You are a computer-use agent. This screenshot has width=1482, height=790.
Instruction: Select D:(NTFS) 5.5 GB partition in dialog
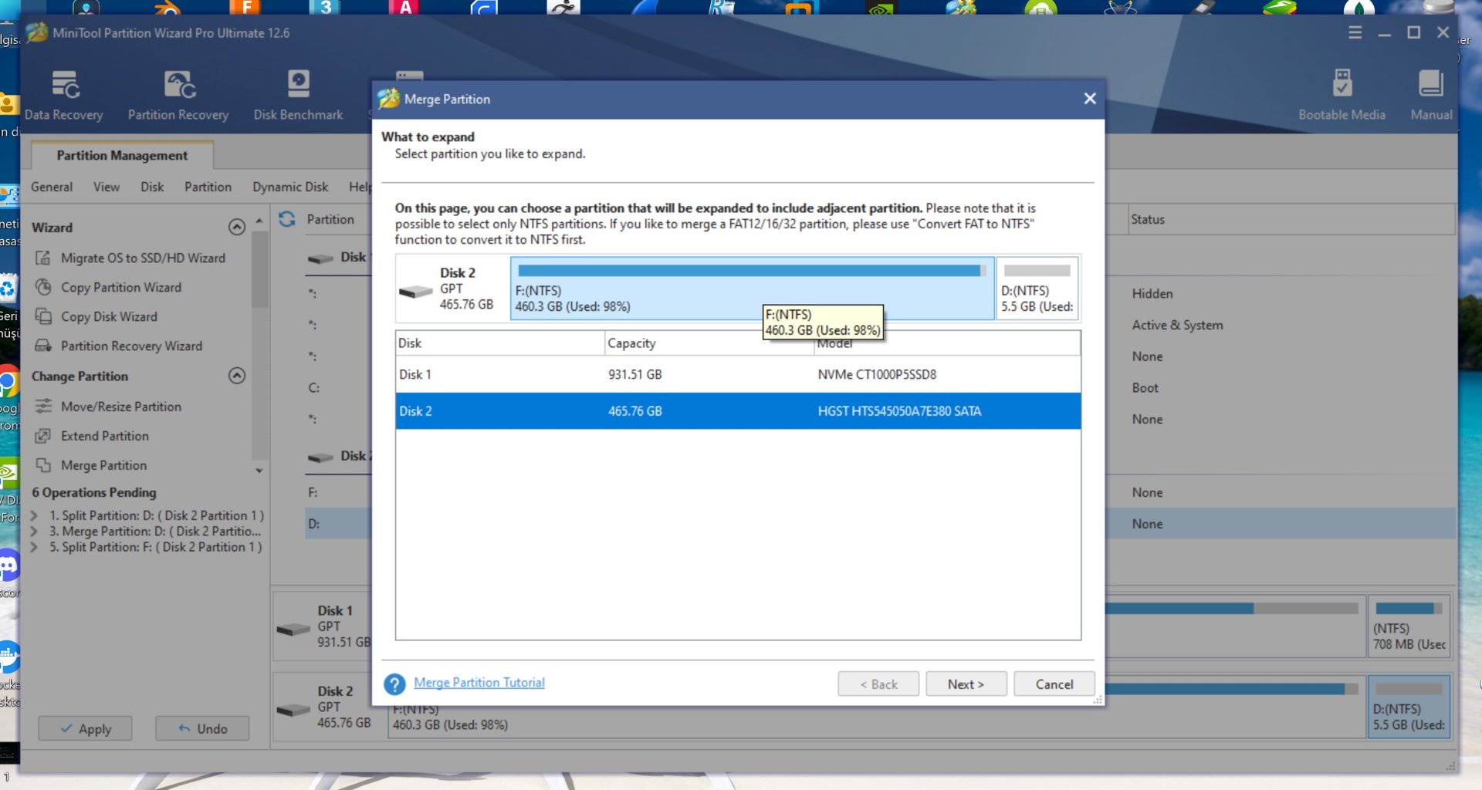[1037, 289]
